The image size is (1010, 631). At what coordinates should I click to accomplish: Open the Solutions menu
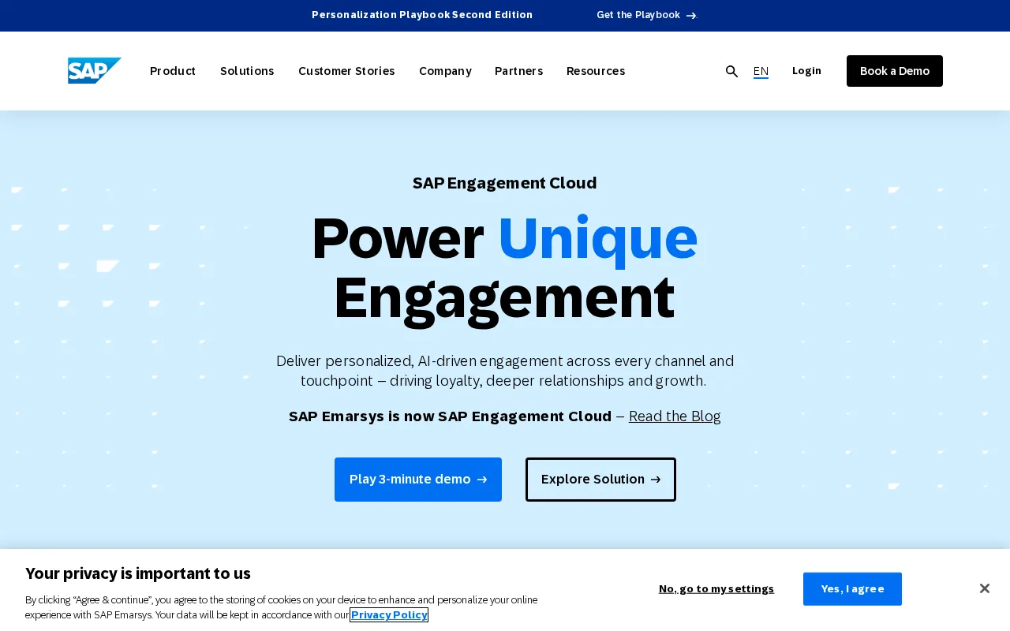pyautogui.click(x=247, y=71)
